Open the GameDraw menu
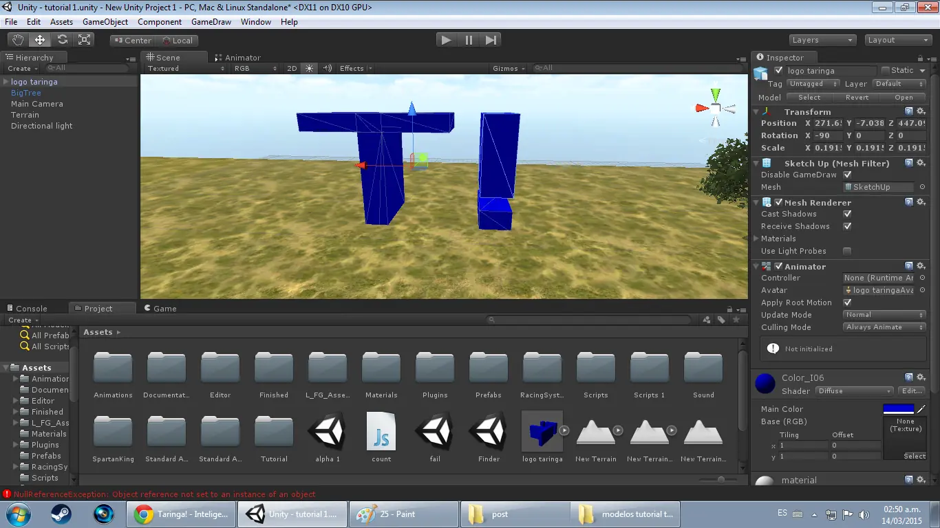Viewport: 940px width, 528px height. point(211,22)
